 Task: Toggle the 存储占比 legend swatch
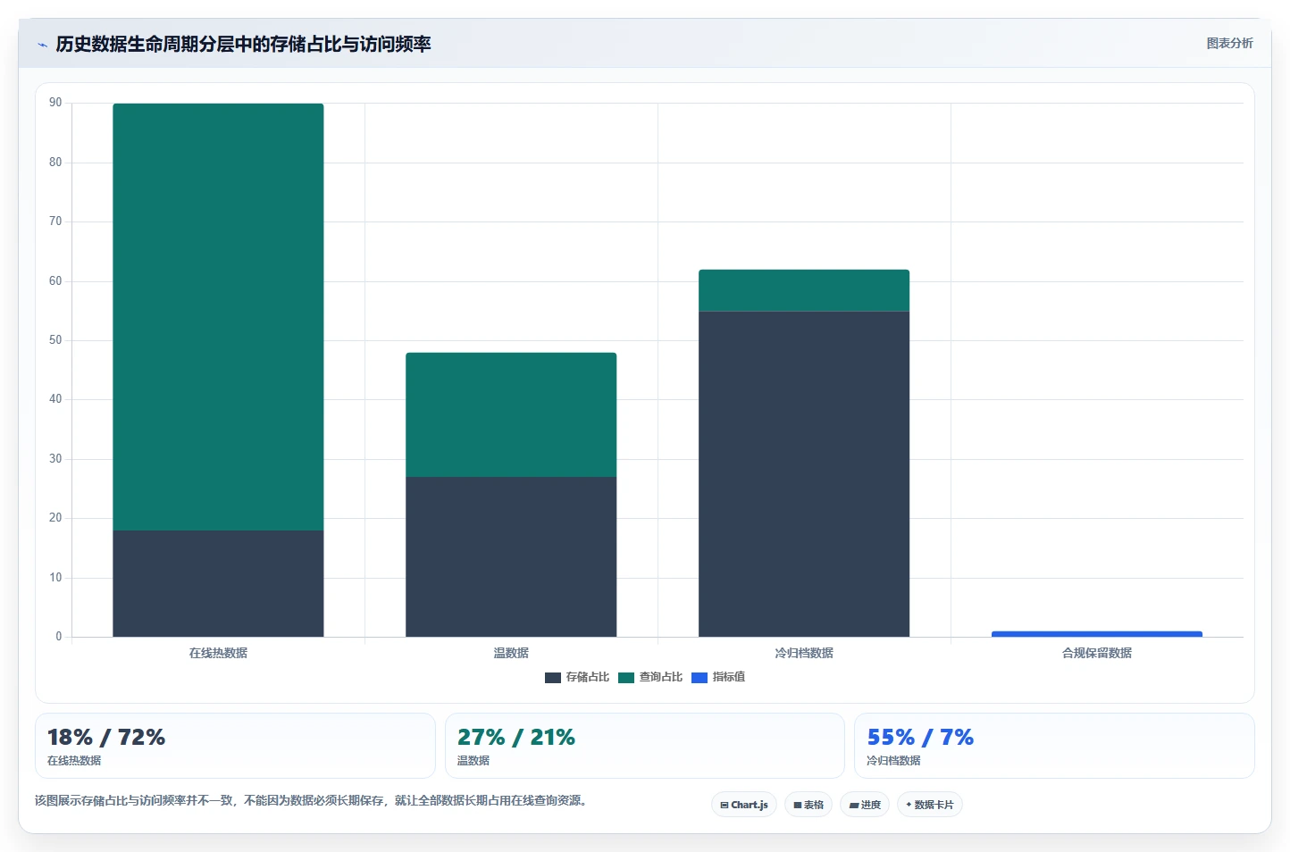tap(553, 678)
